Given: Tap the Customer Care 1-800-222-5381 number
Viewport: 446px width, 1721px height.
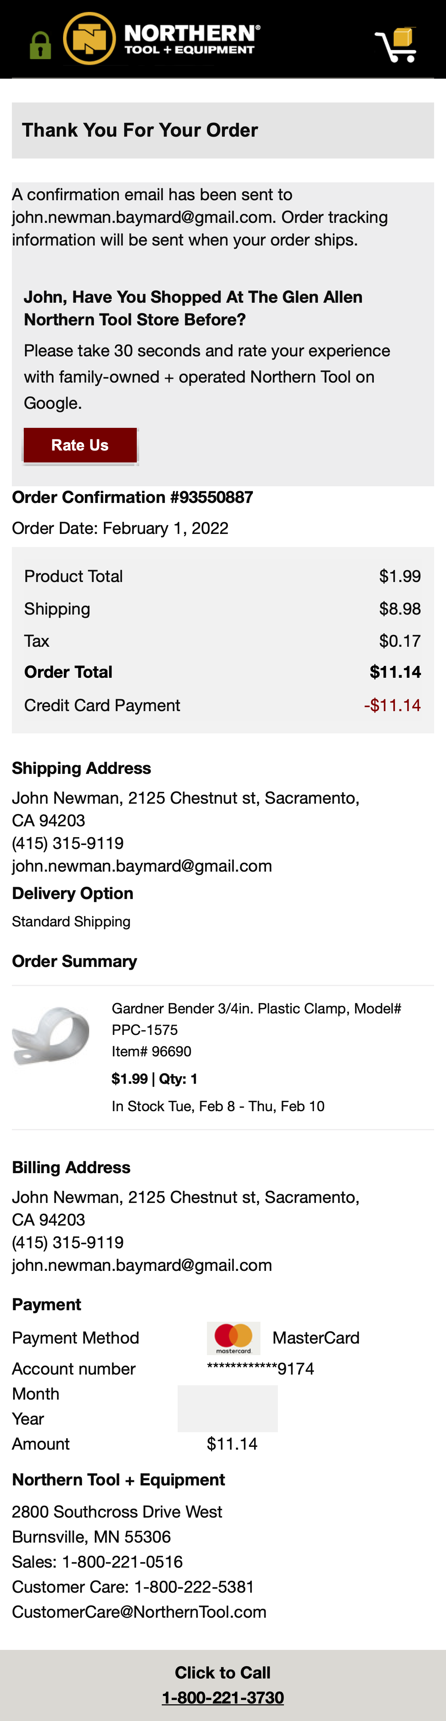Looking at the screenshot, I should (x=194, y=1587).
